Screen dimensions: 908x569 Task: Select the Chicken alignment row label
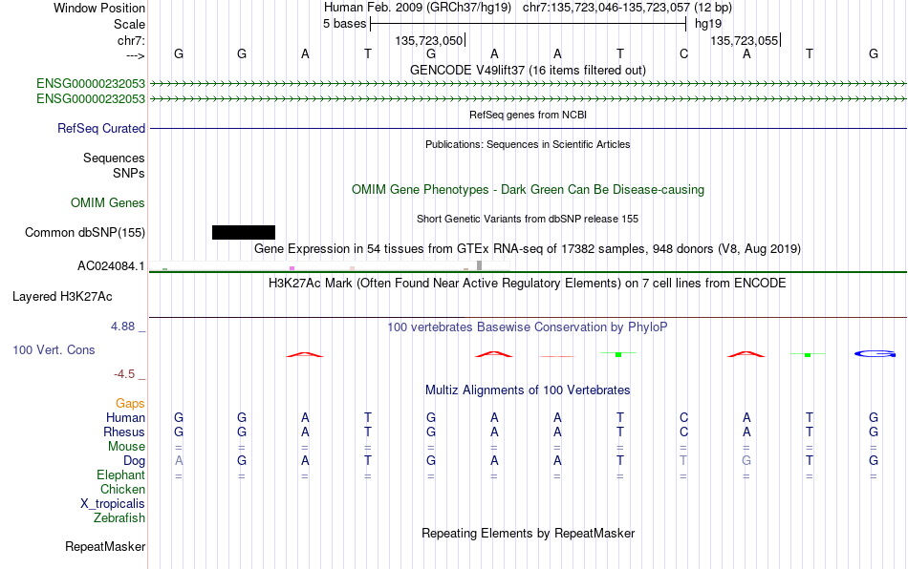coord(122,489)
